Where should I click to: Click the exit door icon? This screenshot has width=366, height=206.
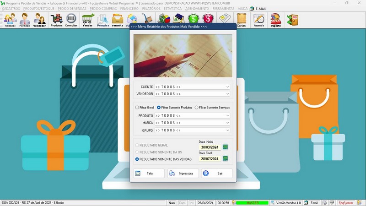point(292,20)
